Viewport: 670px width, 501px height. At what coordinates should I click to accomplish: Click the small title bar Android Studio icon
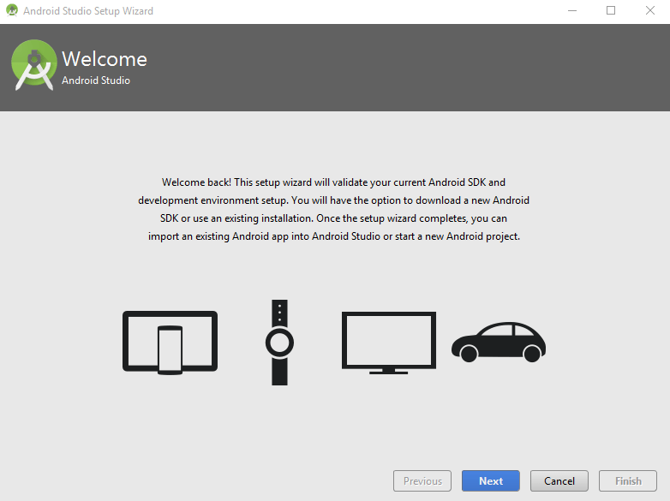(12, 10)
